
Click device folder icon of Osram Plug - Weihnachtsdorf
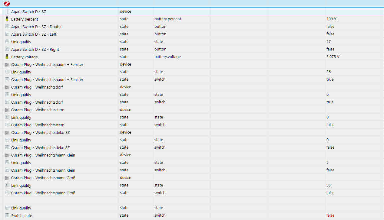(7, 87)
